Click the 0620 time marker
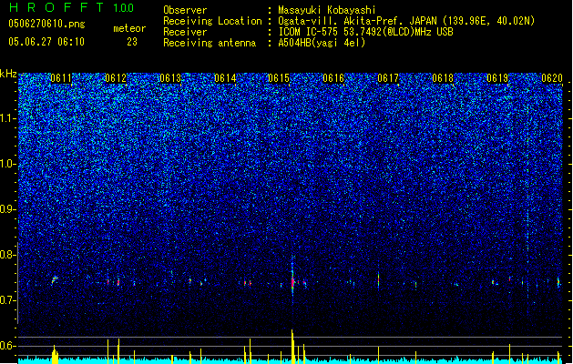Screen dimensions: 573x364 (552, 78)
